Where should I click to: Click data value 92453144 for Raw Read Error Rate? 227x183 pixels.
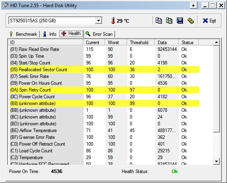pos(167,49)
